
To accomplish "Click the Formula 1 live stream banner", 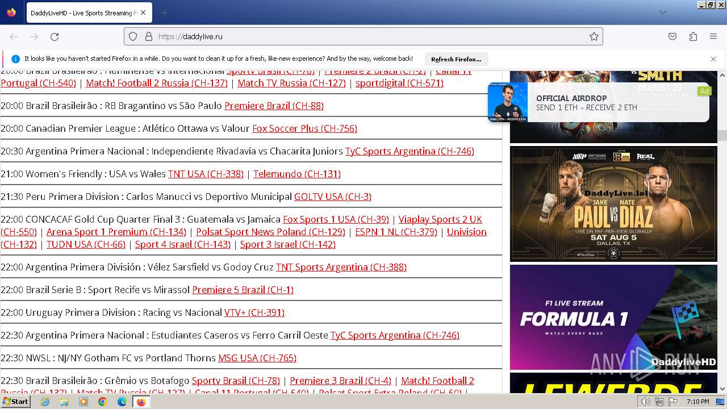I will [x=613, y=317].
